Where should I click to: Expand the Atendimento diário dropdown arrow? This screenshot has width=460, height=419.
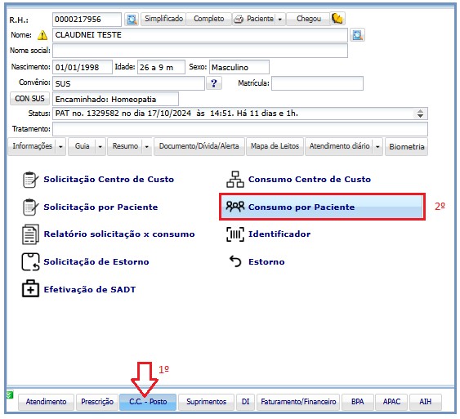(x=377, y=146)
